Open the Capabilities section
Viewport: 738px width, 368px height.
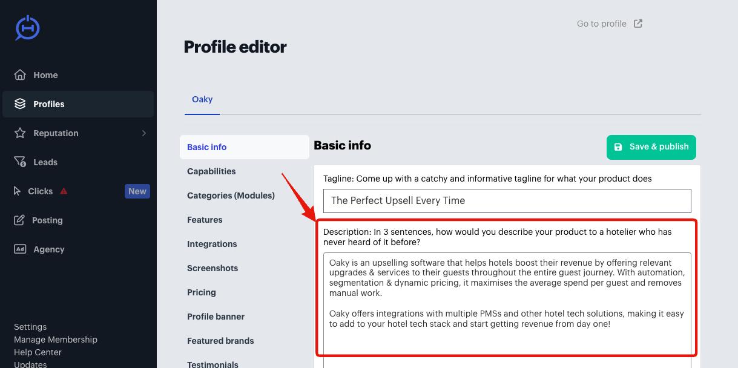click(x=211, y=171)
